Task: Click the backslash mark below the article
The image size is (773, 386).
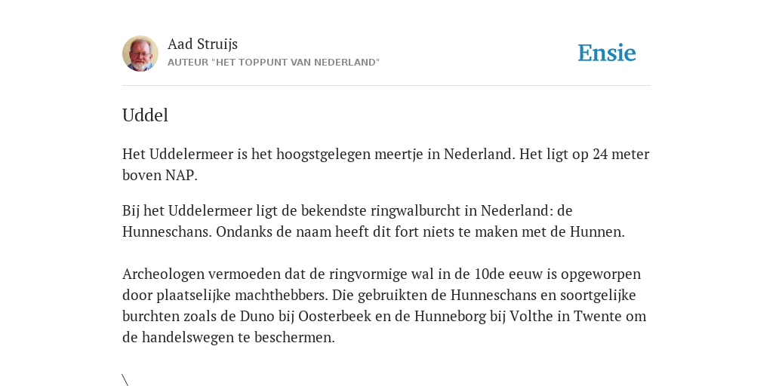Action: (x=125, y=380)
